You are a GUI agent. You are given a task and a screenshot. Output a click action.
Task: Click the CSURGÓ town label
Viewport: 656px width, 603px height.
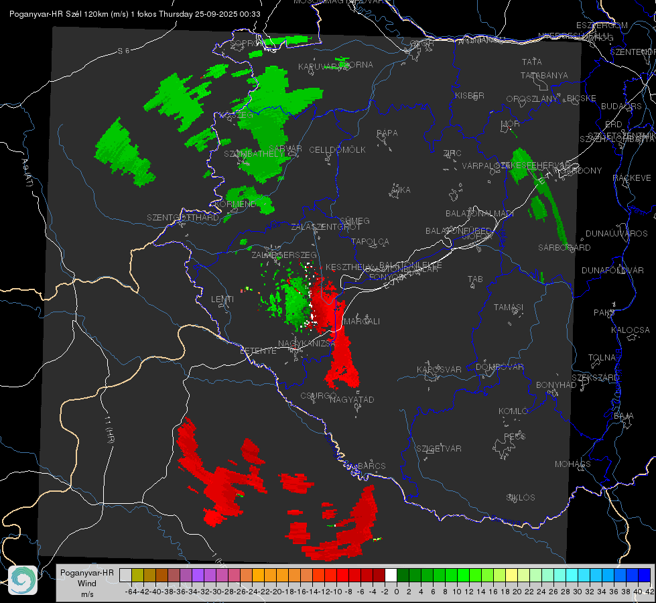(x=319, y=396)
